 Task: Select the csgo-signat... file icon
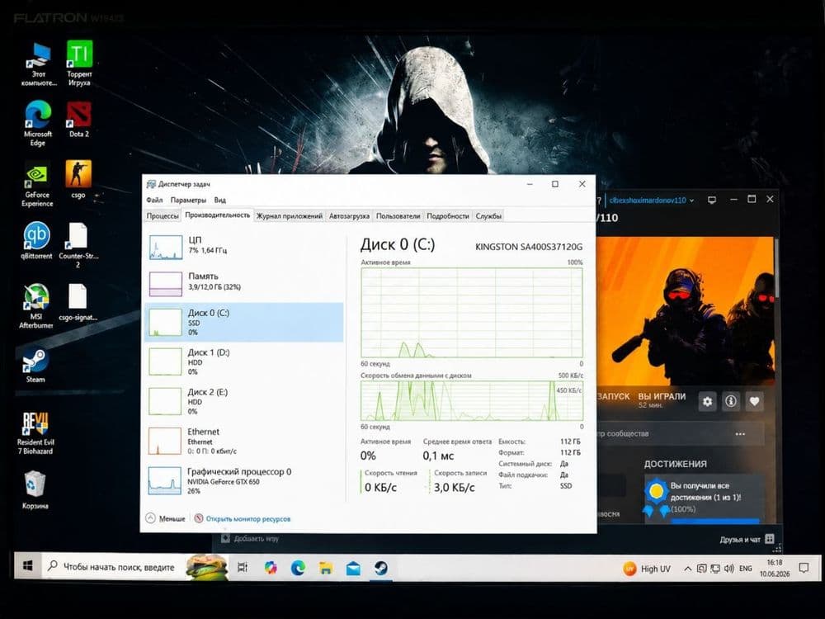[78, 302]
